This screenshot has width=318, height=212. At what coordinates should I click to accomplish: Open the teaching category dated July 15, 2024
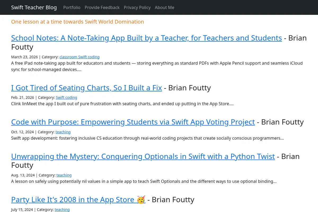coord(62,210)
